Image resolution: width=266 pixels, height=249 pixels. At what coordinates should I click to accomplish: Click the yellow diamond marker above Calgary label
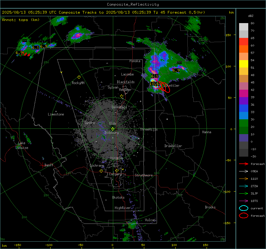(117, 171)
